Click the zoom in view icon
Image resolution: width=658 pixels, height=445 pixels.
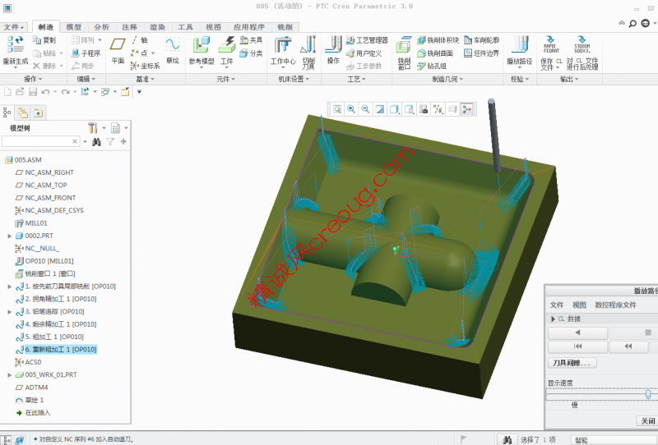[x=351, y=109]
